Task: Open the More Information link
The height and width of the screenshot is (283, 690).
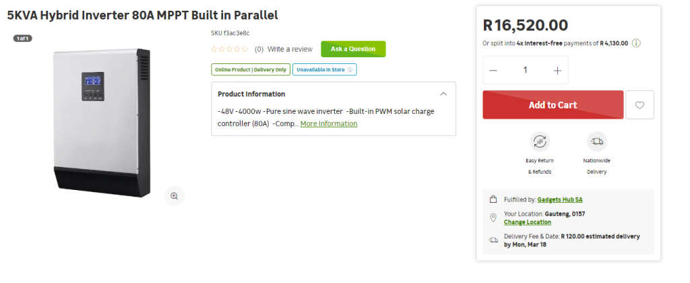Action: 329,124
